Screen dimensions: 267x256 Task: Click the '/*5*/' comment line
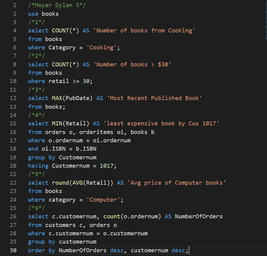pyautogui.click(x=36, y=174)
